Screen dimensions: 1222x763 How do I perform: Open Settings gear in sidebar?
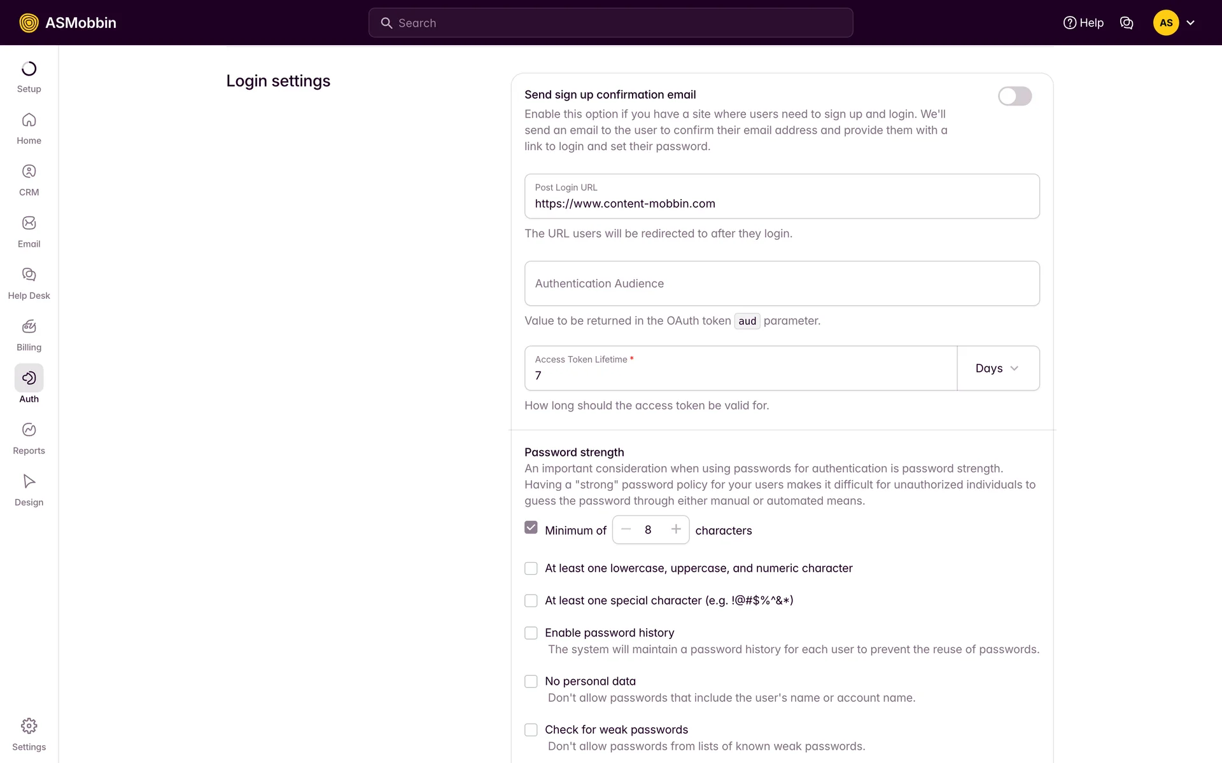(29, 726)
